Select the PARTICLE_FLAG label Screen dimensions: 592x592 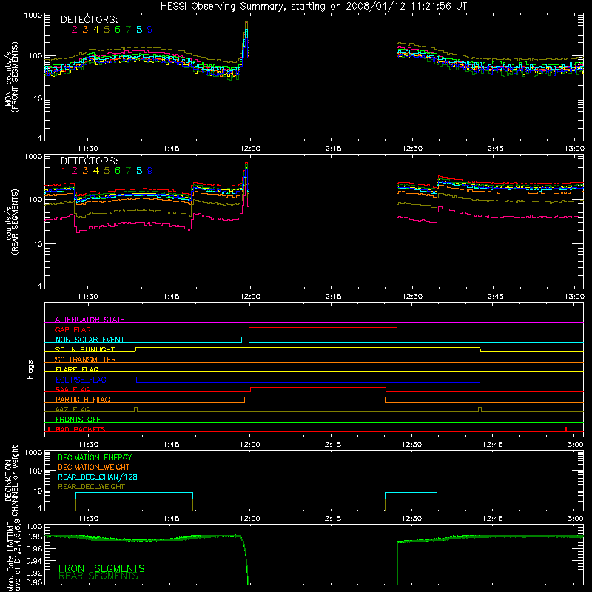pyautogui.click(x=83, y=399)
